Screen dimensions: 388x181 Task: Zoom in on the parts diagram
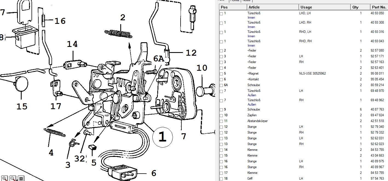(x=5, y=179)
